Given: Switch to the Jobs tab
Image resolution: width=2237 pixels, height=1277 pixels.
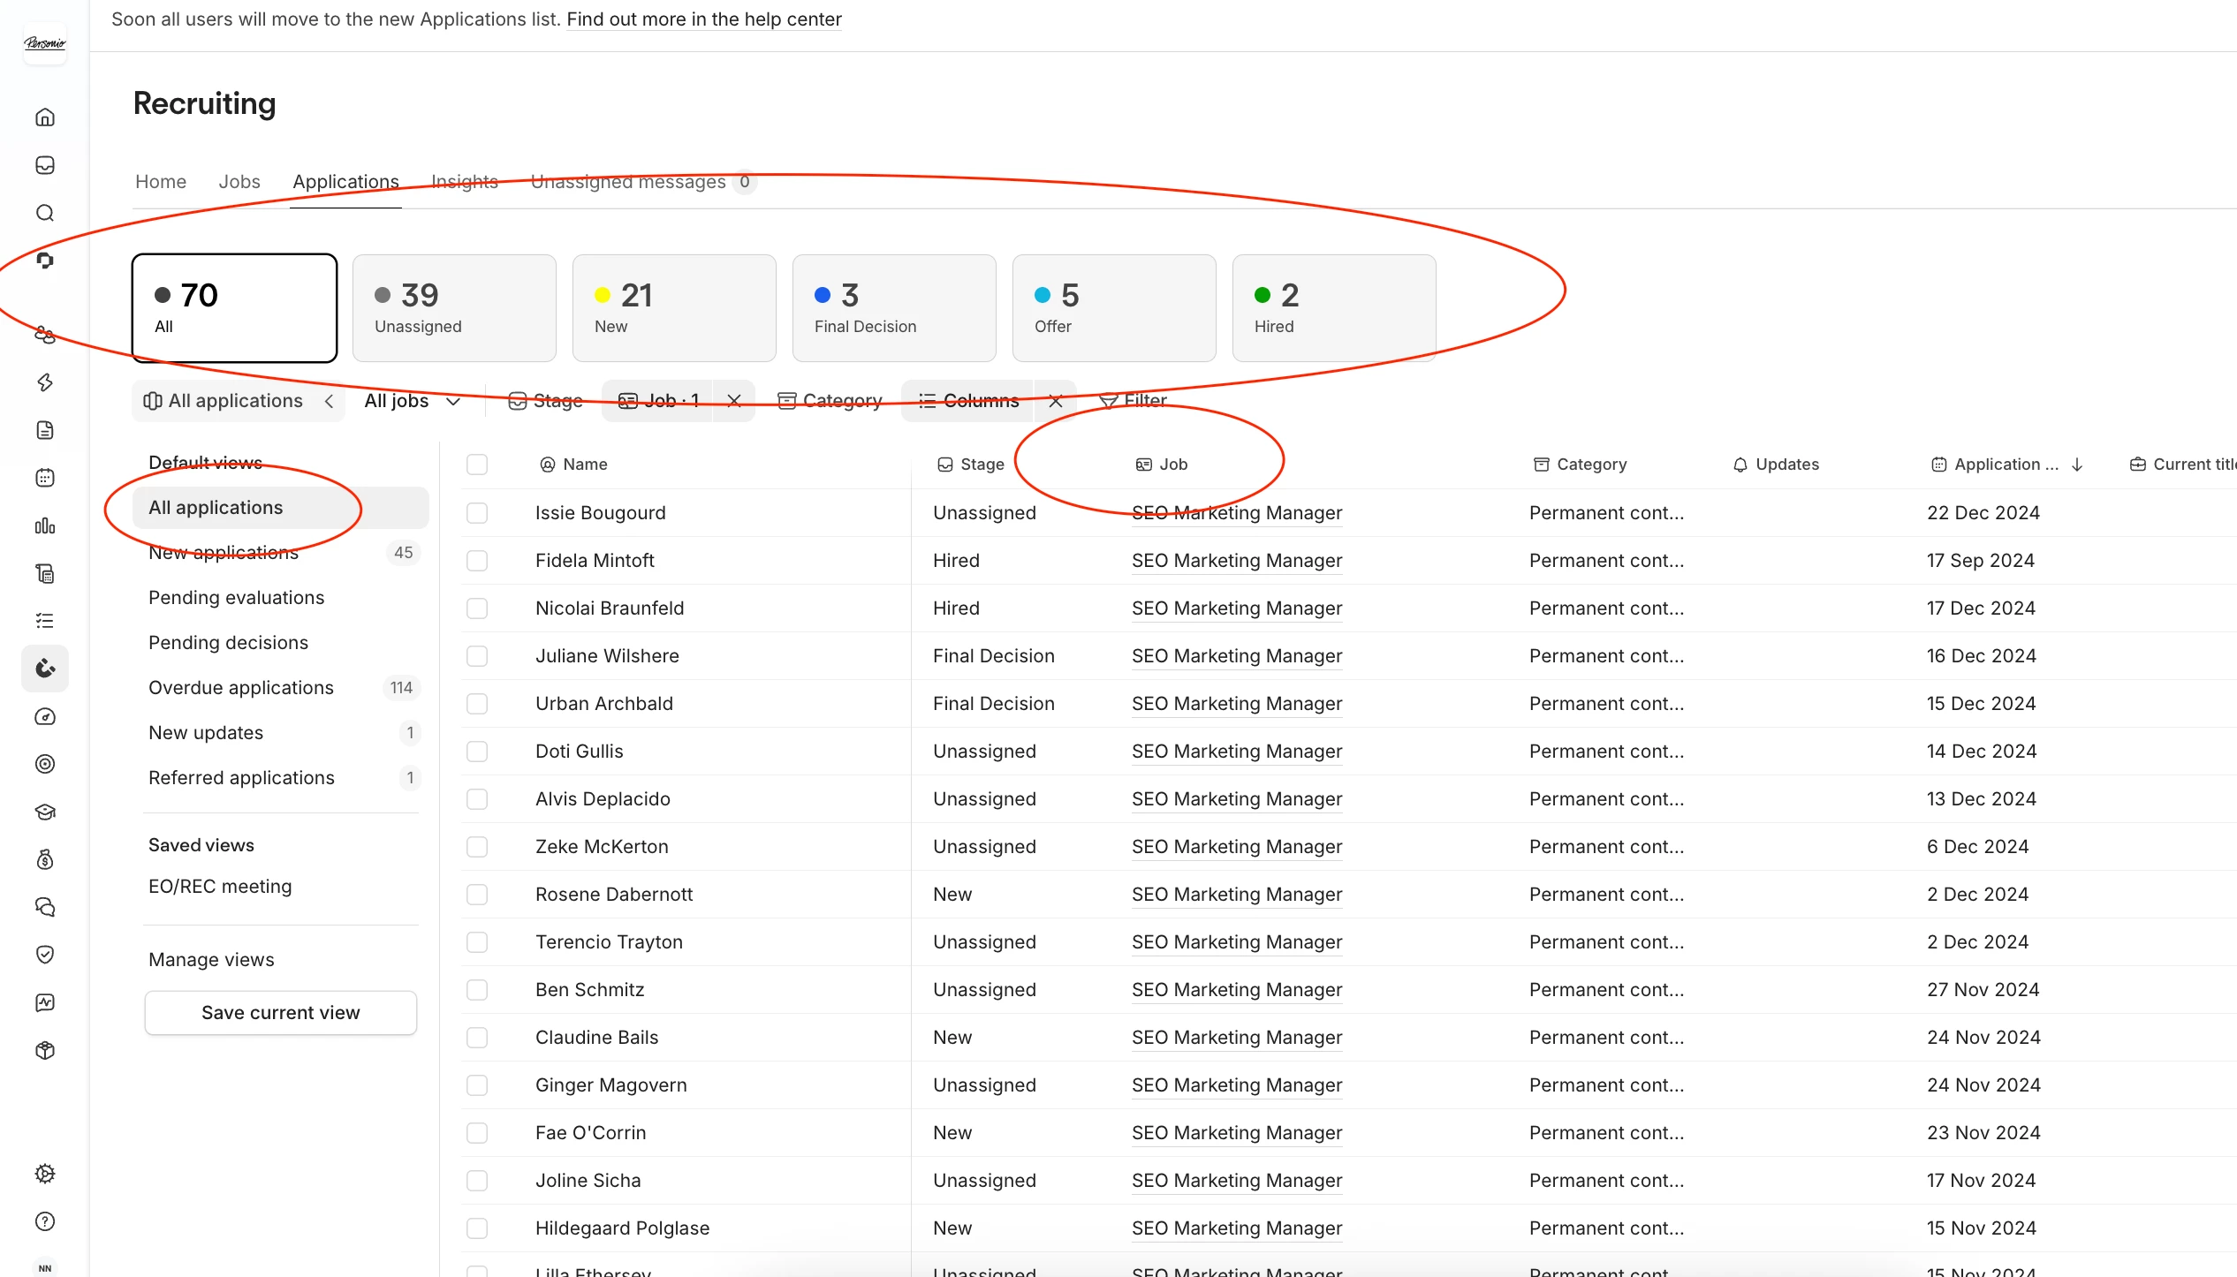Looking at the screenshot, I should [x=239, y=182].
